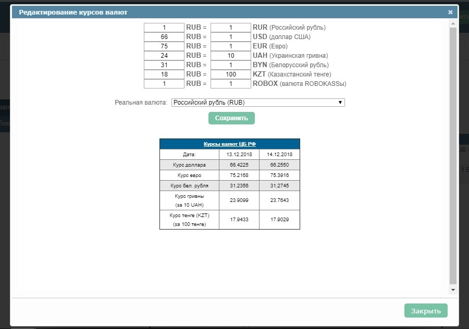The image size is (469, 329).
Task: Click the 13.12.2018 euro rate cell
Action: coord(239,175)
